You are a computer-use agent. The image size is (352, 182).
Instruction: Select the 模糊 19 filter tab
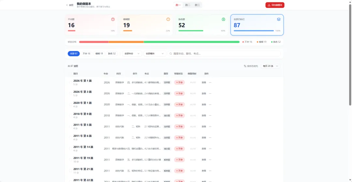tap(99, 53)
